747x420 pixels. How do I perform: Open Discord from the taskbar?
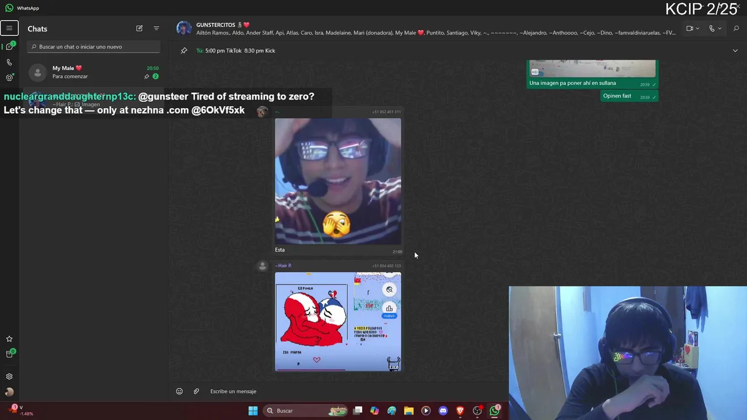pos(443,411)
